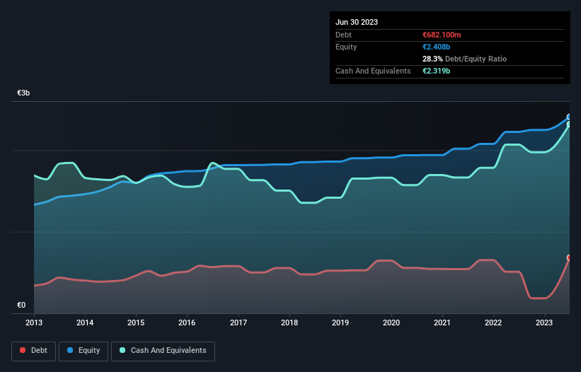Click the teal Cash legend dot
This screenshot has height=372, width=581.
coord(122,350)
